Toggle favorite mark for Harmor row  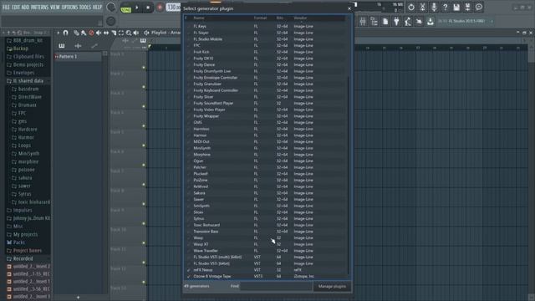[x=188, y=135]
